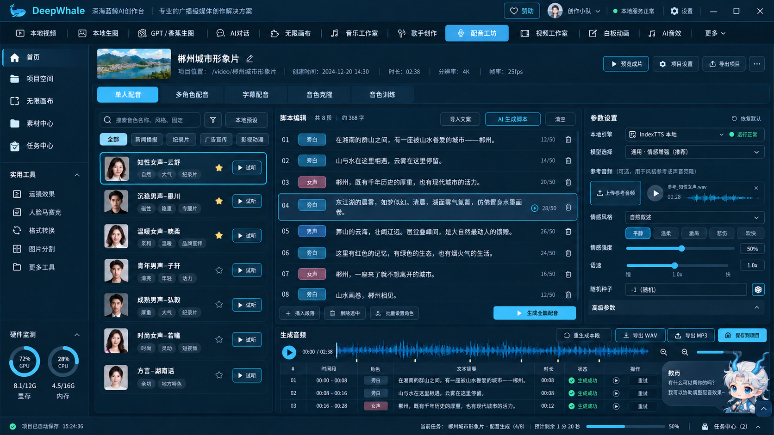Screen dimensions: 774x435
Task: Click the voice search input field
Action: point(150,120)
